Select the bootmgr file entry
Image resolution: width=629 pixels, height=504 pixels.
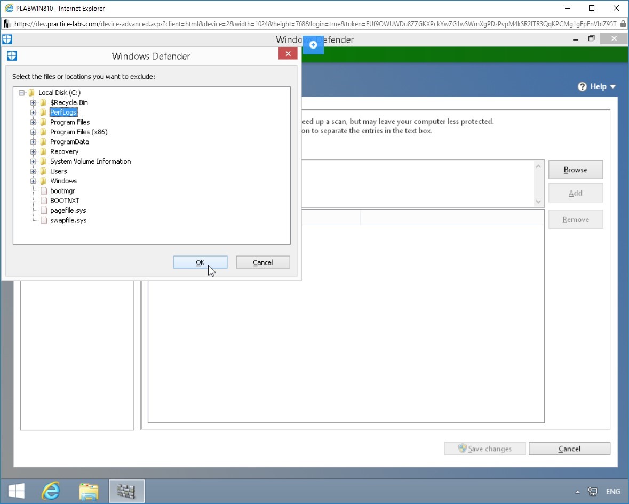[x=62, y=191]
